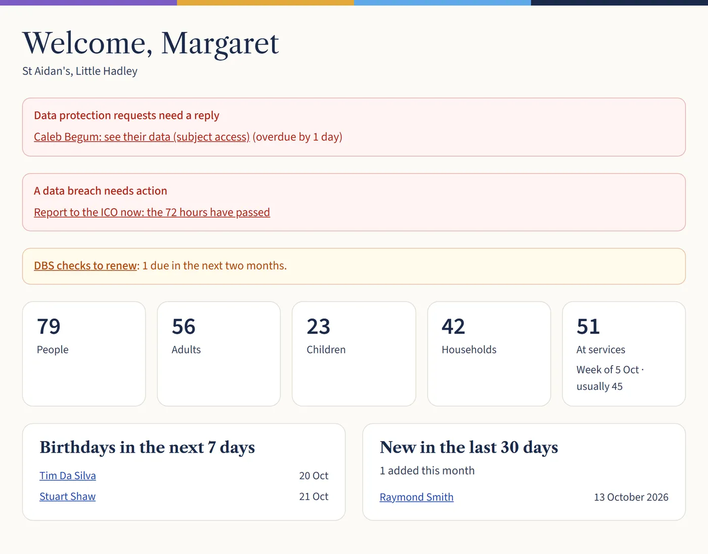Viewport: 708px width, 554px height.
Task: Click 'St Aidan's, Little Hadley' subtitle
Action: pos(80,71)
